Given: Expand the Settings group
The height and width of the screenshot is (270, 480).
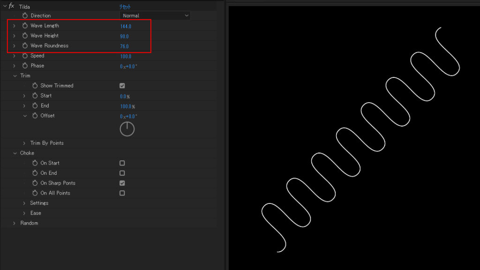Looking at the screenshot, I should click(x=24, y=203).
